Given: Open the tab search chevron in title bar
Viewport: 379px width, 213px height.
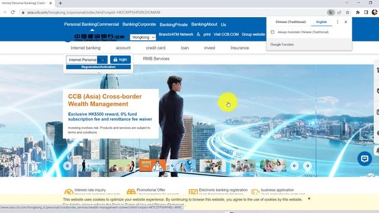Looking at the screenshot, I should coord(347,2).
